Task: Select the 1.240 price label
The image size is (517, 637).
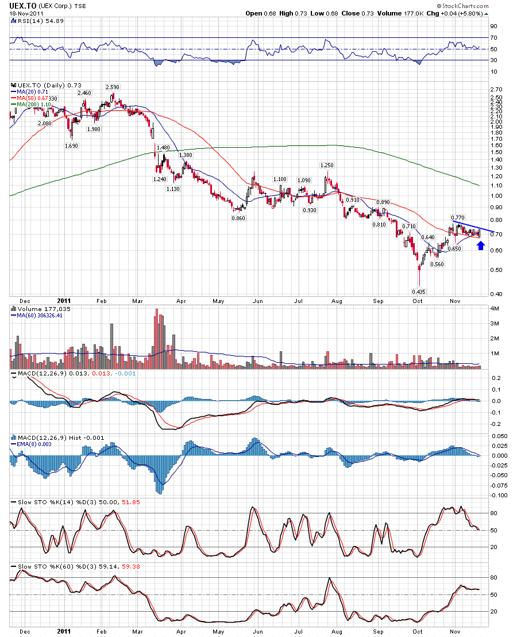Action: tap(160, 179)
